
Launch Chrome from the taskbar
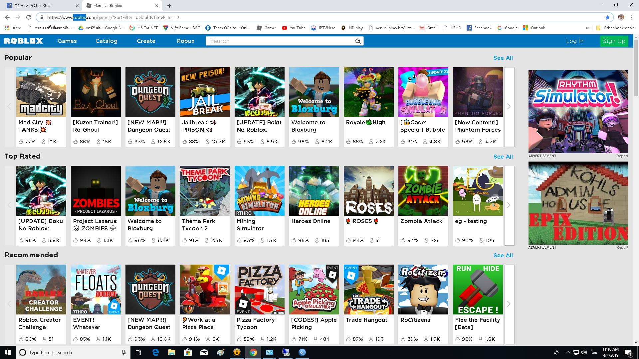click(x=253, y=352)
